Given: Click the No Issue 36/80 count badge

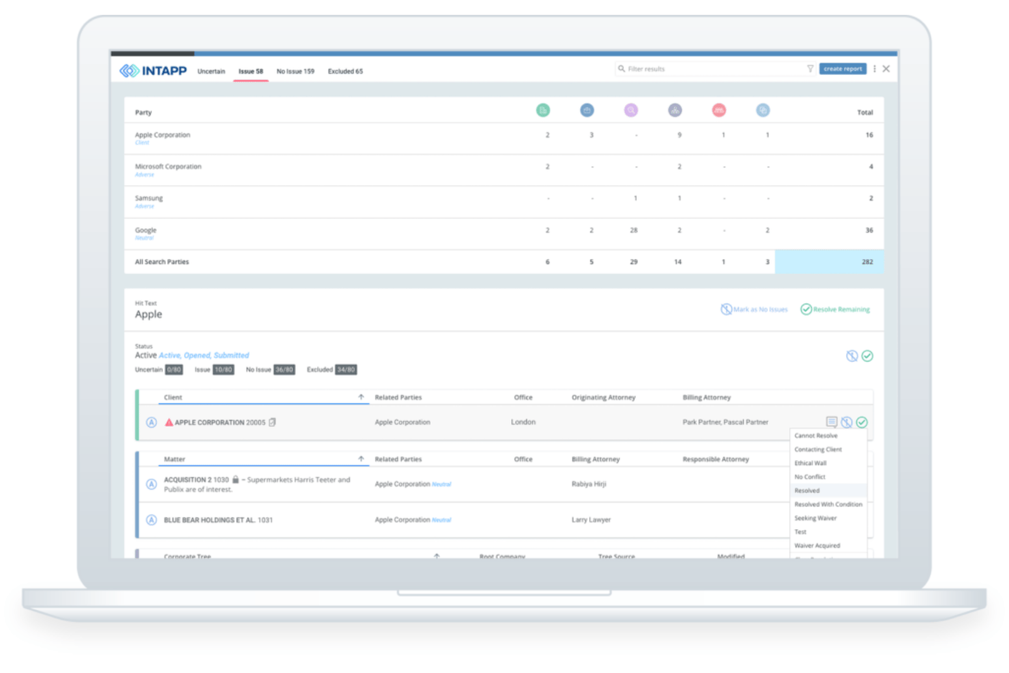Looking at the screenshot, I should (x=284, y=370).
